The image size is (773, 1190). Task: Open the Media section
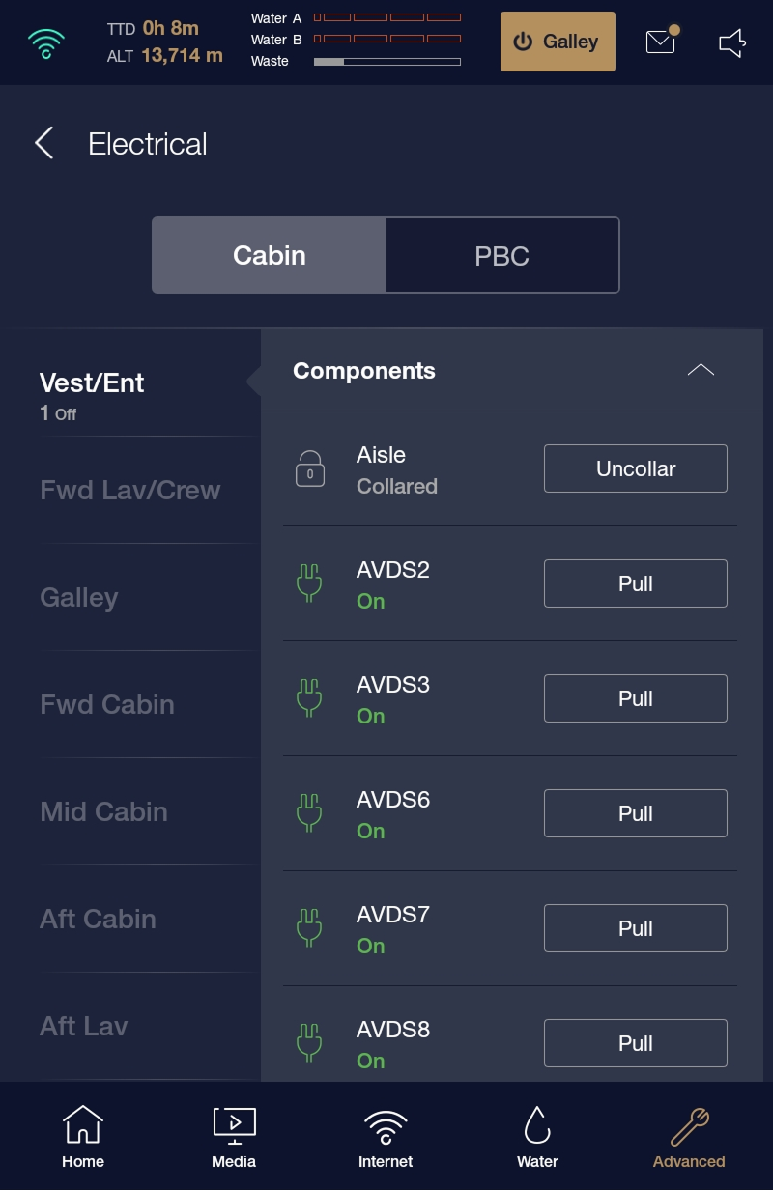[234, 1136]
